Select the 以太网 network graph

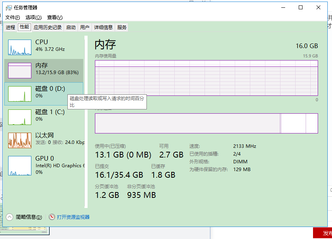pyautogui.click(x=20, y=140)
